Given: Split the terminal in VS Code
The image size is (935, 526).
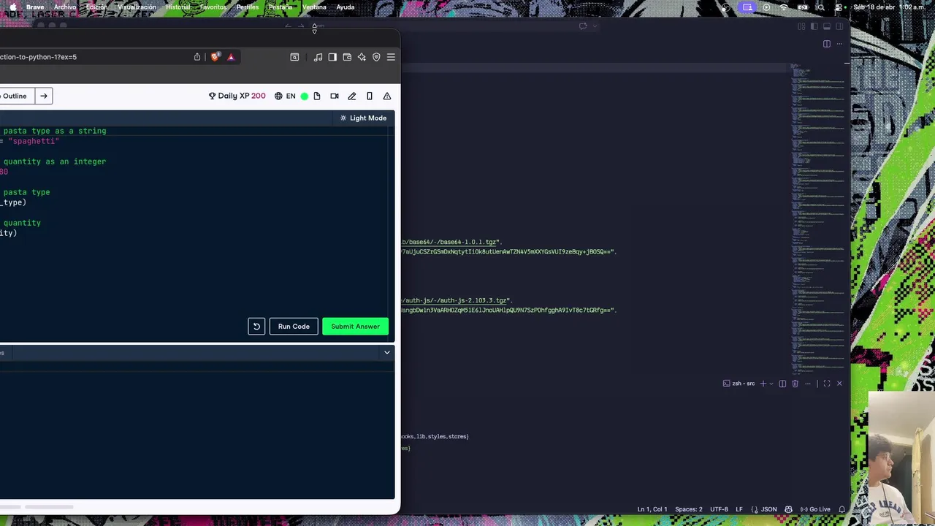Looking at the screenshot, I should click(782, 384).
